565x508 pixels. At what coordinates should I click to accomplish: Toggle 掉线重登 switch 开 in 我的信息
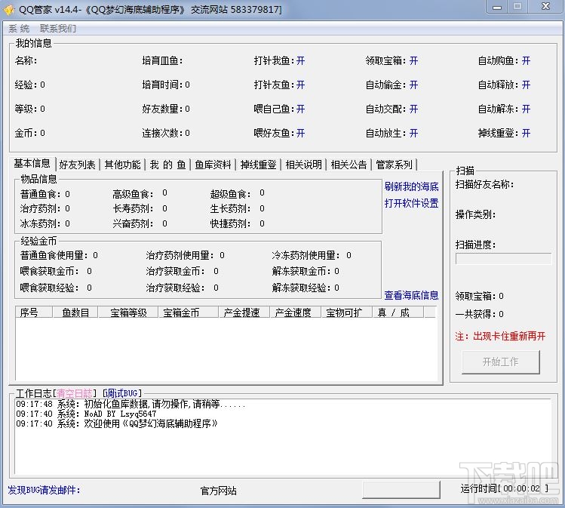[526, 134]
